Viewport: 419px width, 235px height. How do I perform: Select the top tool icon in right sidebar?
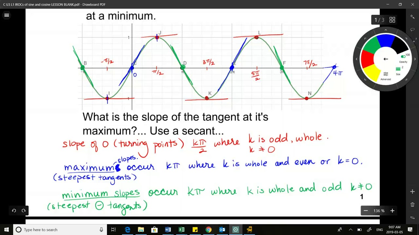412,16
